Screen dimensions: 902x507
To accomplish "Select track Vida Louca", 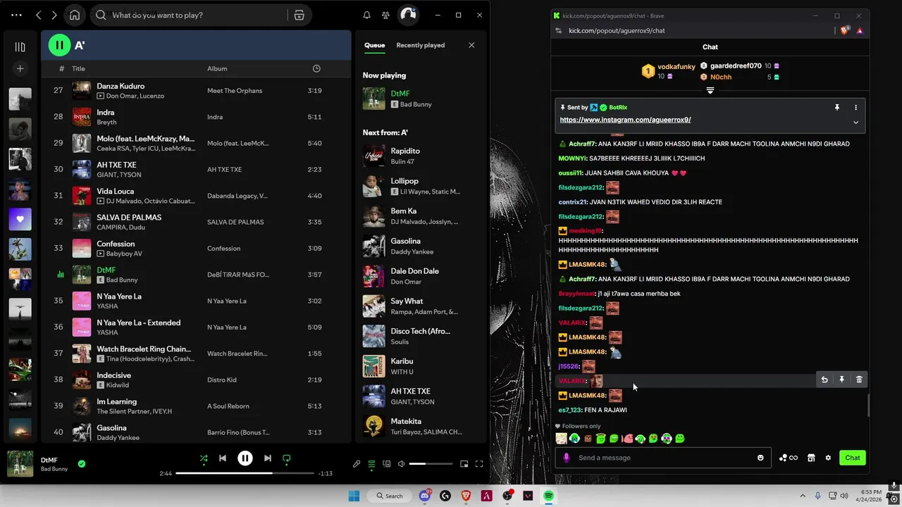I will pos(196,196).
